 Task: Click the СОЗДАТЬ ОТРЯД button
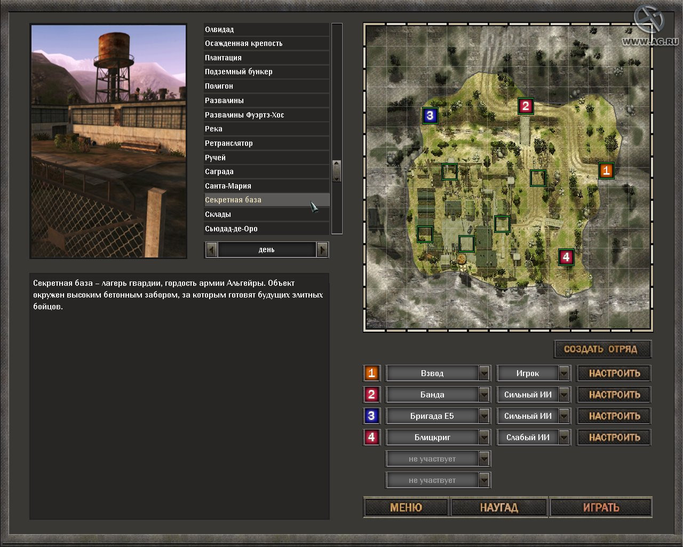pos(603,349)
